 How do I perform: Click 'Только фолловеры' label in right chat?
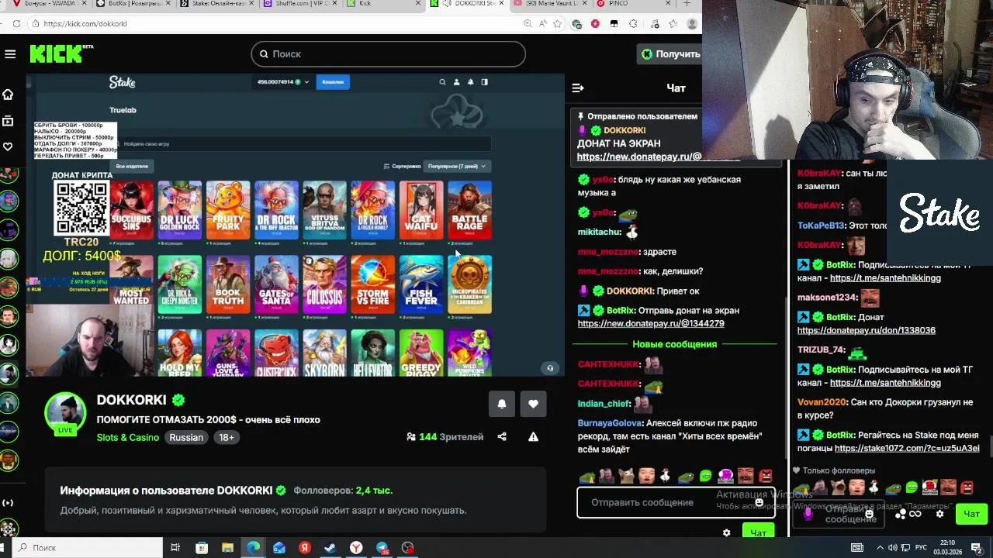839,470
